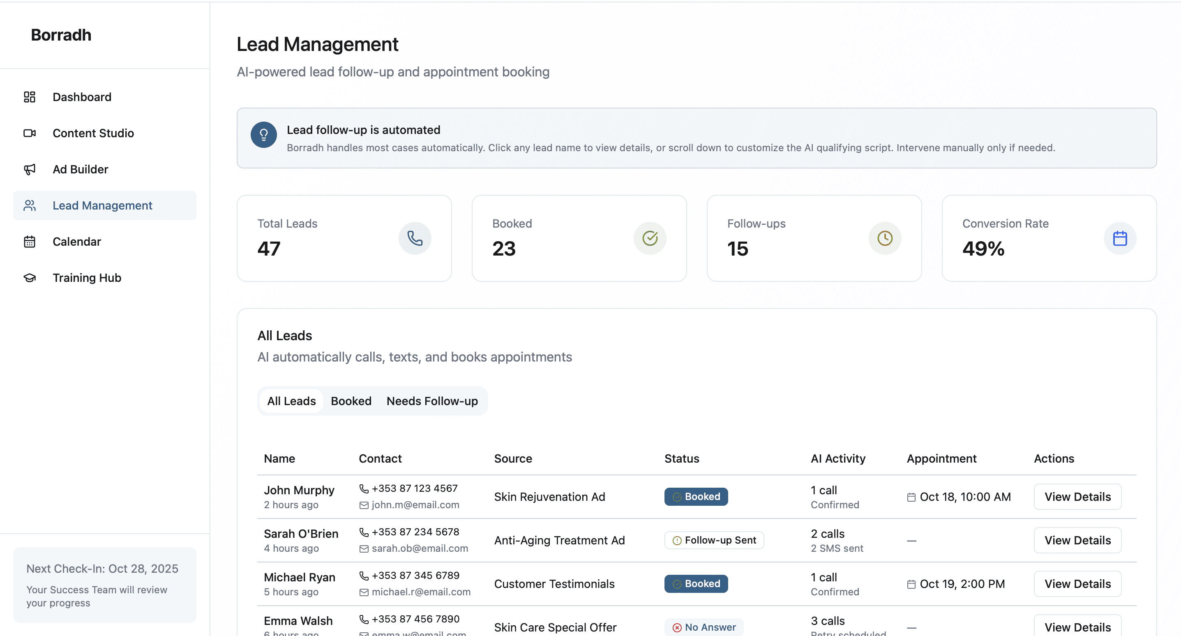Click the Lead Management people icon

29,205
